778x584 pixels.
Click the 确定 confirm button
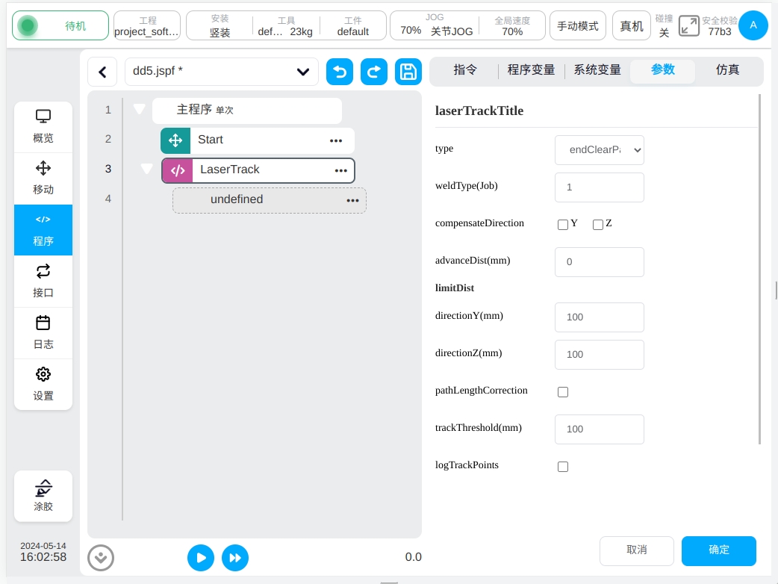point(718,550)
